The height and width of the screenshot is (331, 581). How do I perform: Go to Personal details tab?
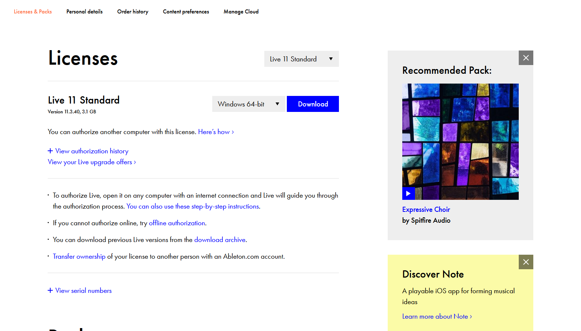tap(84, 12)
